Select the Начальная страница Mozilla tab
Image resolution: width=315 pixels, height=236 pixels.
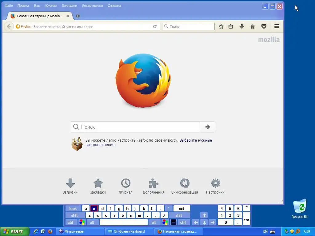40,16
